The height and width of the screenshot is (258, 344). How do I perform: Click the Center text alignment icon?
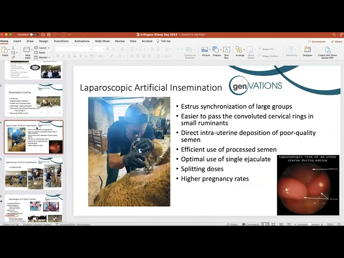[x=138, y=56]
